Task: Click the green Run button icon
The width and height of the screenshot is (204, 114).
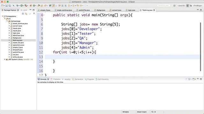Action: pos(21,6)
